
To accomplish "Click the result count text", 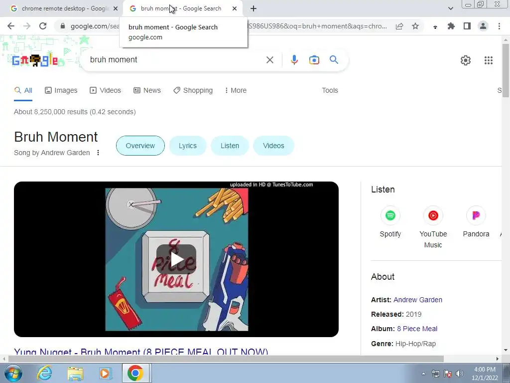I will [x=75, y=112].
